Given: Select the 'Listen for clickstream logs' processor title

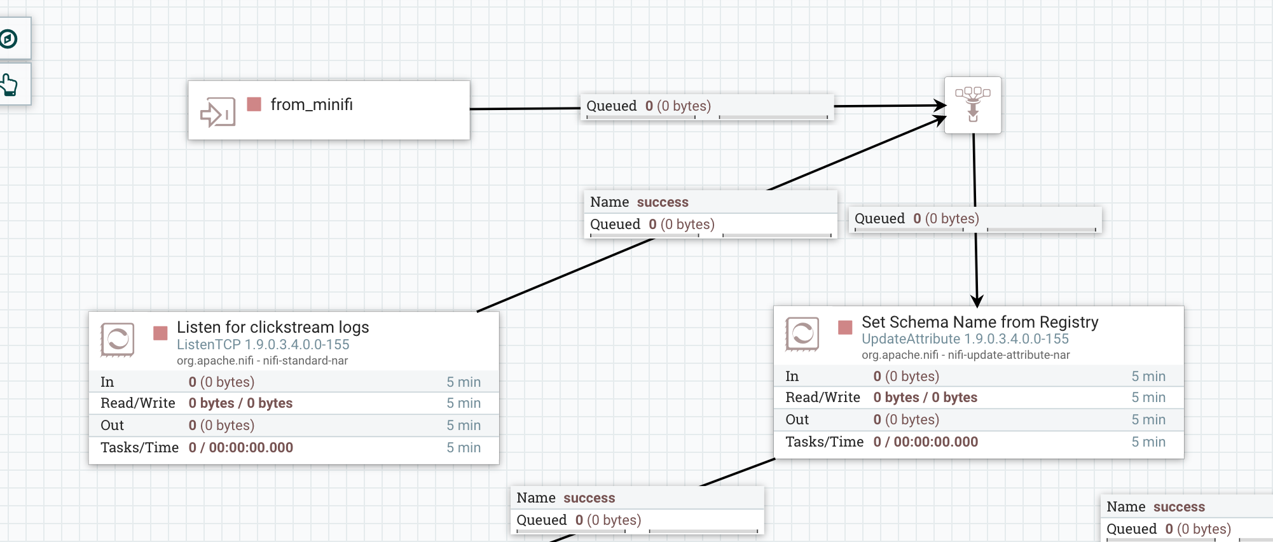Looking at the screenshot, I should point(273,327).
